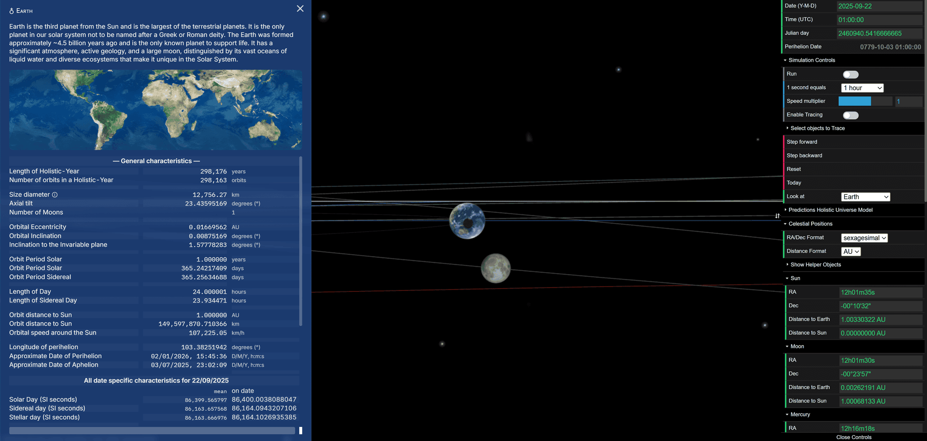927x441 pixels.
Task: Expand the Show Helper Objects section
Action: point(787,264)
